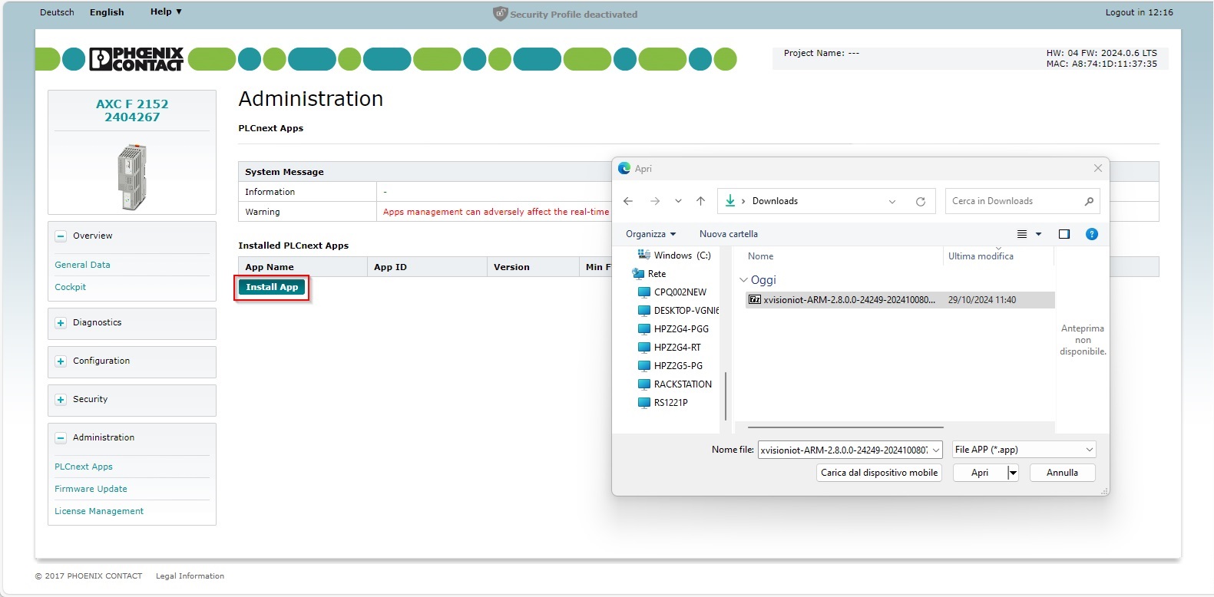
Task: Open the License Management page
Action: click(x=99, y=511)
